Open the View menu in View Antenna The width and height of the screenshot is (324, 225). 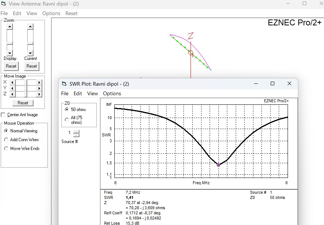[x=32, y=14]
